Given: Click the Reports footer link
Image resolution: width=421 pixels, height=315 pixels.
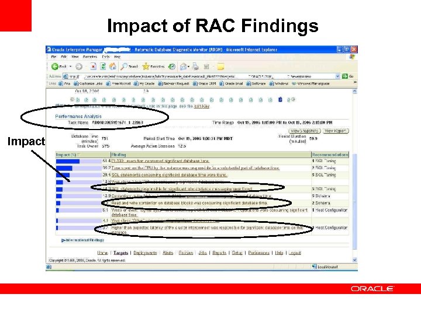Looking at the screenshot, I should 219,253.
